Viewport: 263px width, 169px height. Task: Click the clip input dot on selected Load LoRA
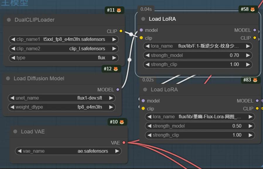141,38
